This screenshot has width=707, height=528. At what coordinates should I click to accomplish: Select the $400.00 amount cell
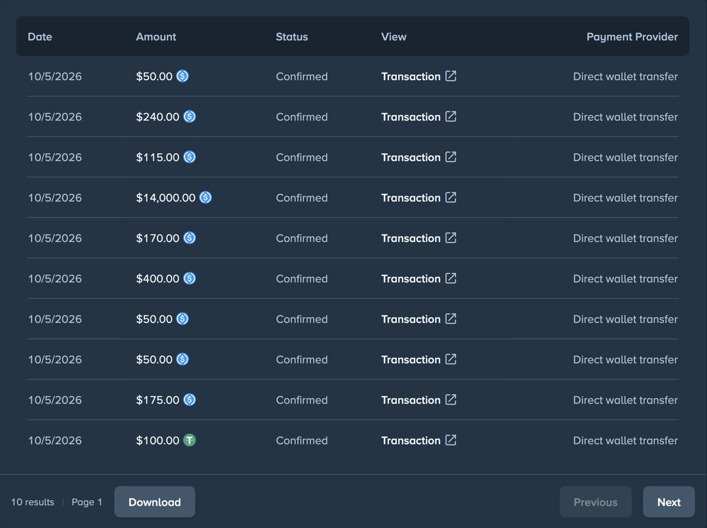[x=158, y=278]
